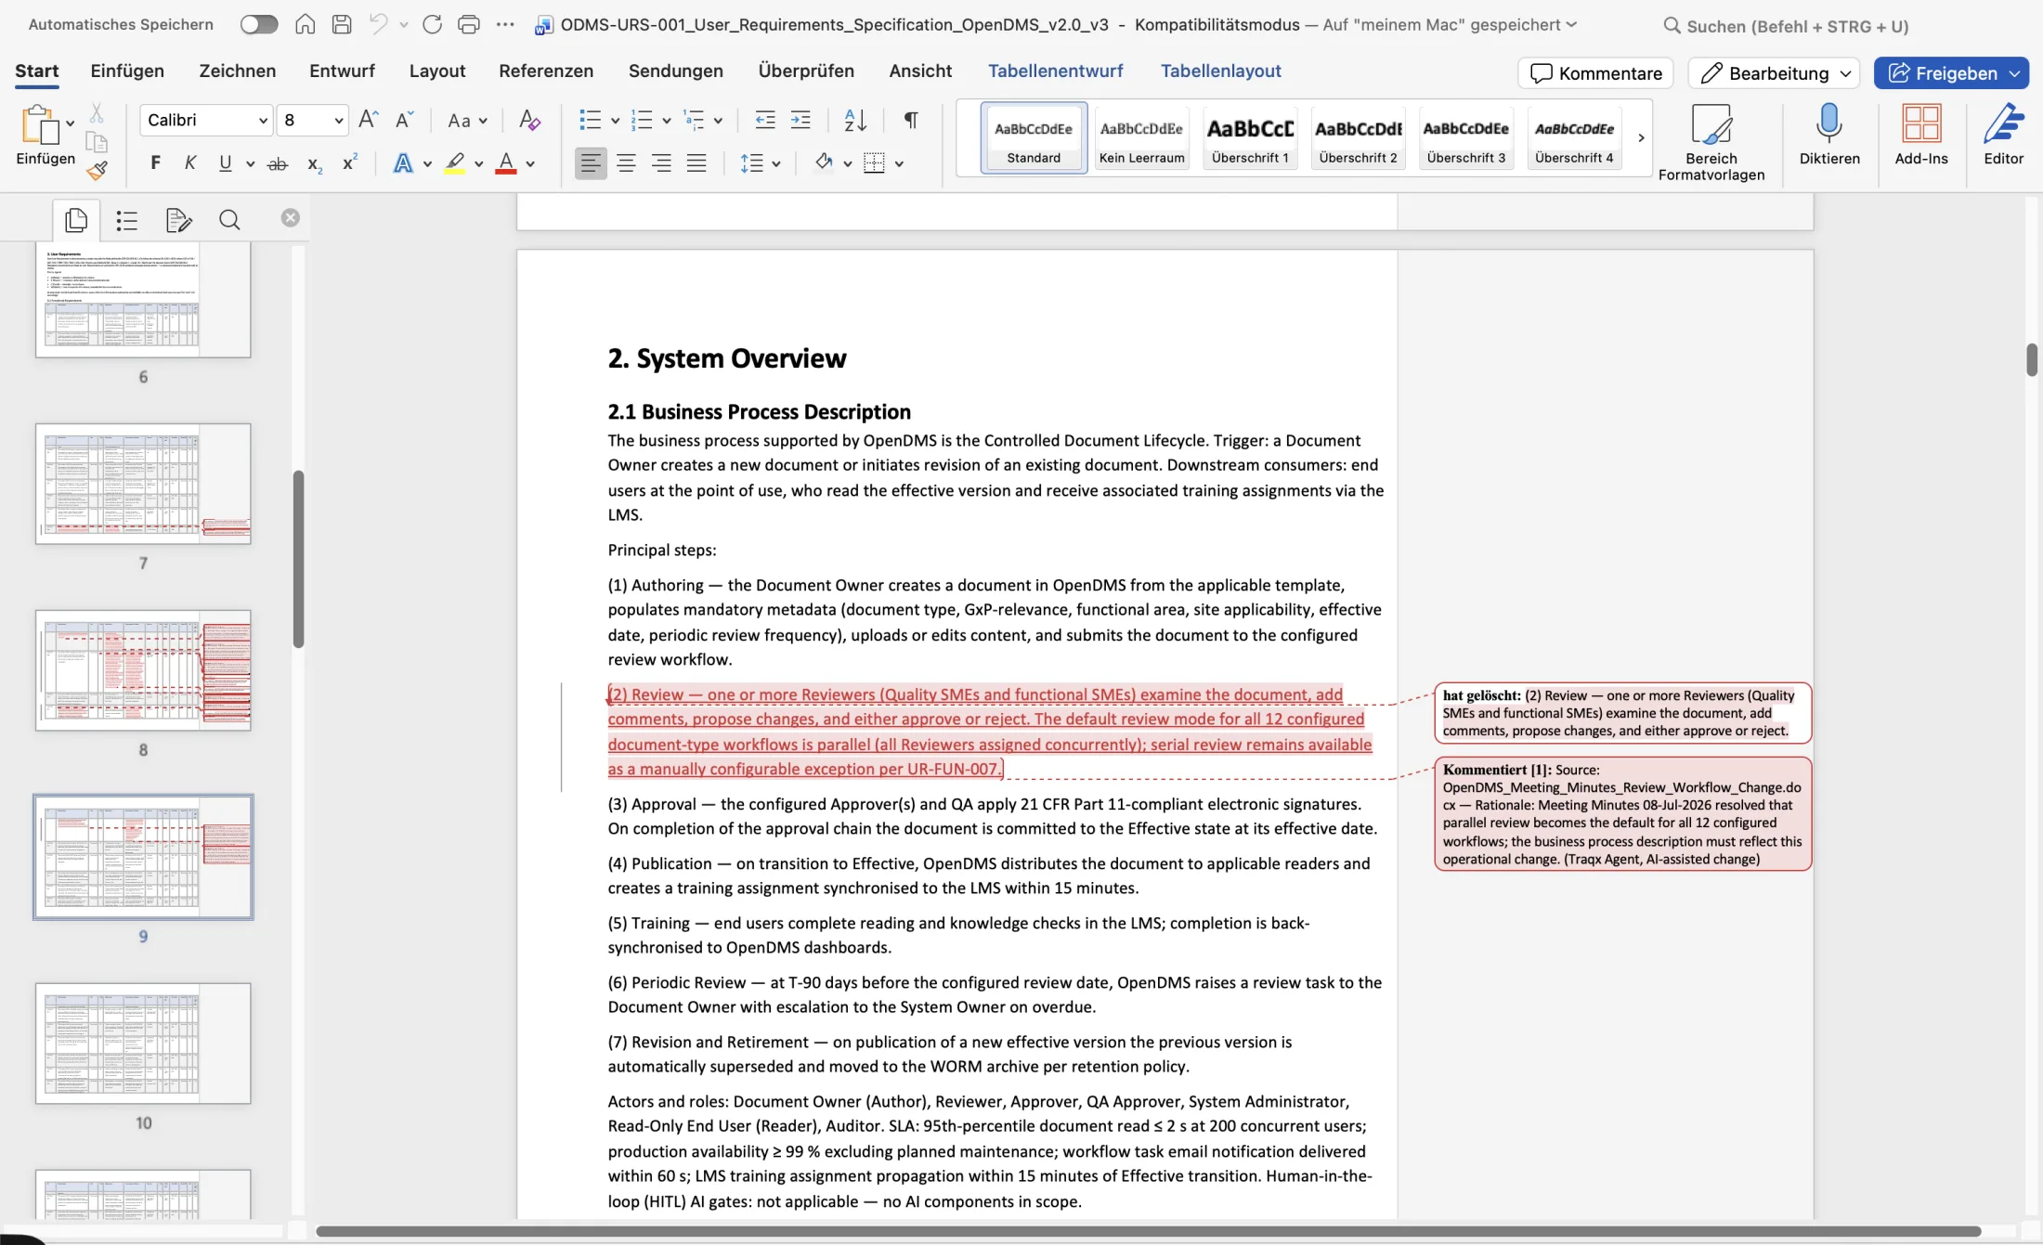
Task: Click the shading paint bucket color
Action: pyautogui.click(x=824, y=162)
